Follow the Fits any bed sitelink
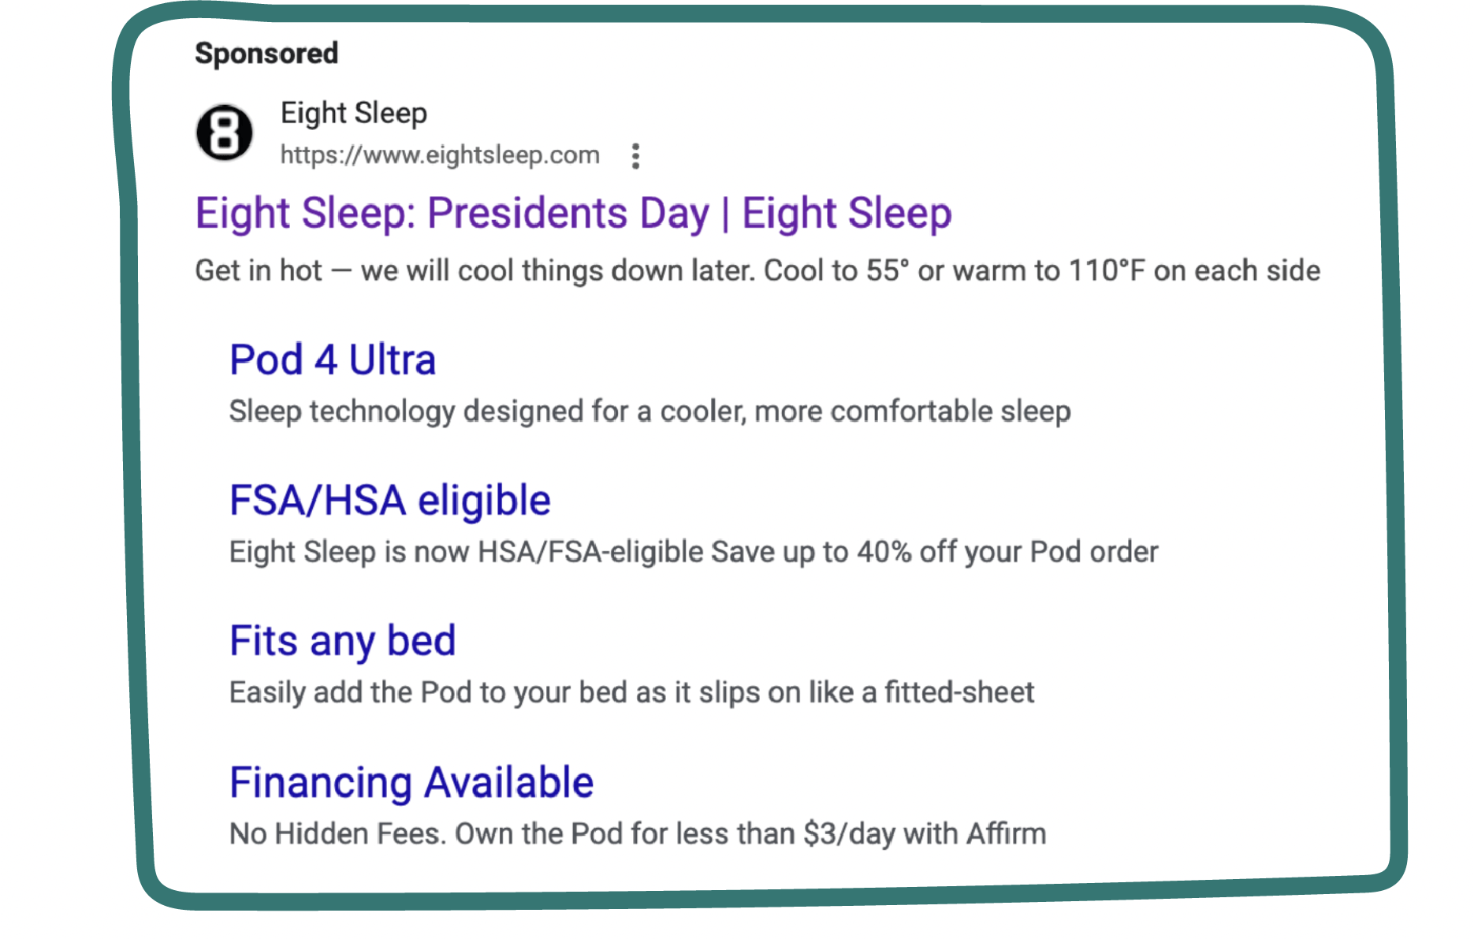The width and height of the screenshot is (1474, 939). coord(342,642)
